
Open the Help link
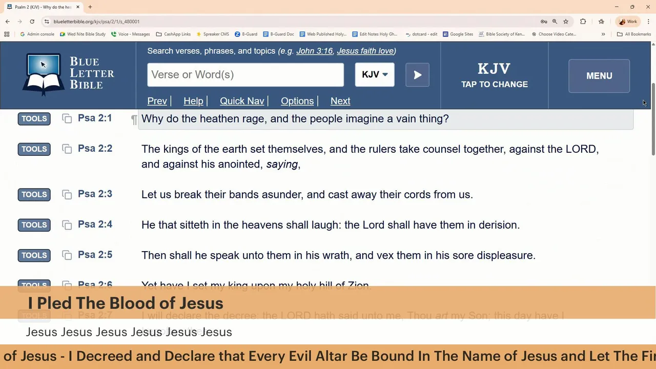pos(193,101)
